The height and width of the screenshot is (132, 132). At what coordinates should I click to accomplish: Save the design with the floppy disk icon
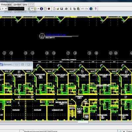point(62,9)
